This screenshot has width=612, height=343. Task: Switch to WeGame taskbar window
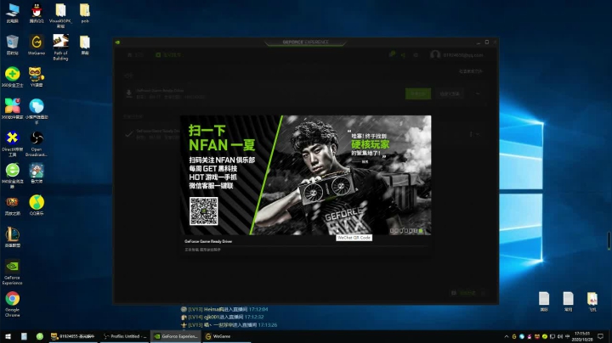point(226,336)
